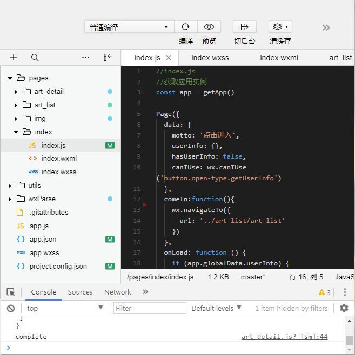355x355 pixels.
Task: Switch to the art_list editor tab
Action: tap(341, 58)
